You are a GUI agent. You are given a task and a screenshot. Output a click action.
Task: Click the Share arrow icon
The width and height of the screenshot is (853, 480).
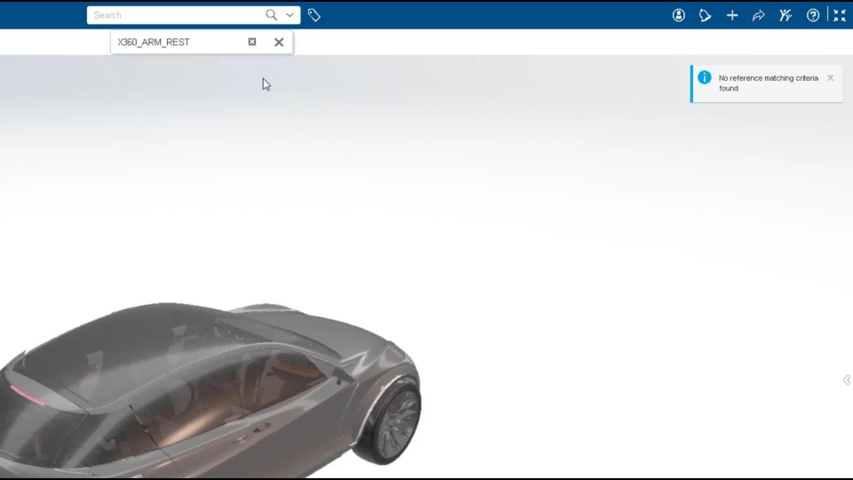click(x=758, y=15)
